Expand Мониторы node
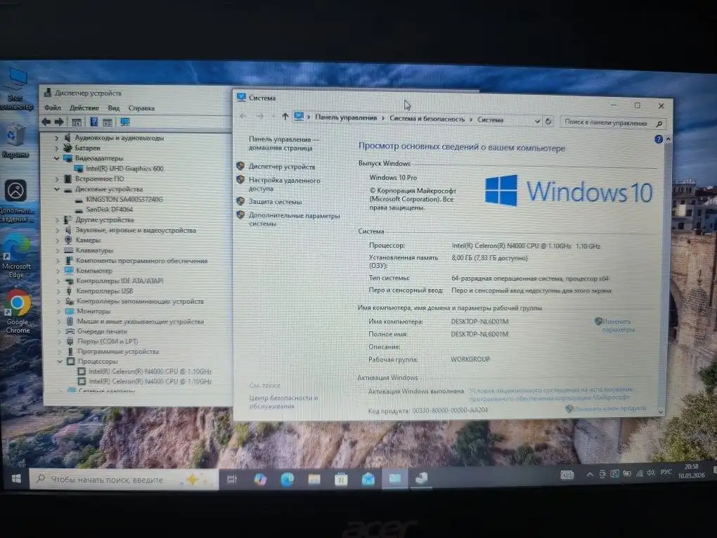 pos(59,311)
